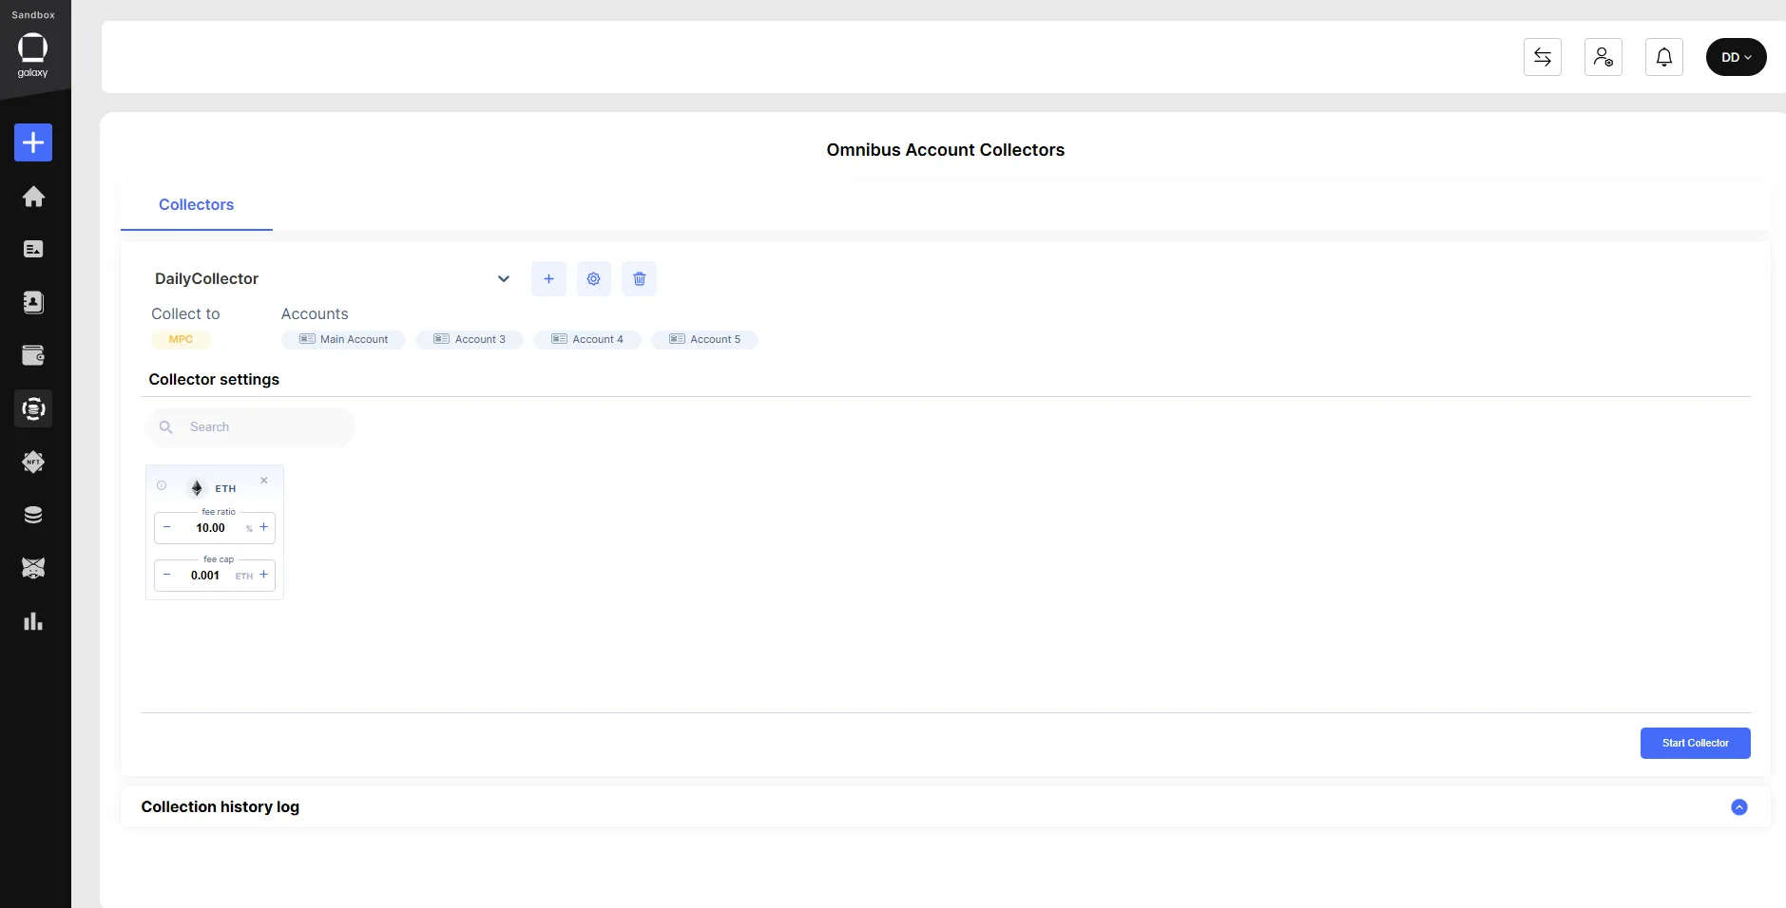Screen dimensions: 1786x908
Task: Open the DD profile dropdown
Action: tap(1737, 57)
